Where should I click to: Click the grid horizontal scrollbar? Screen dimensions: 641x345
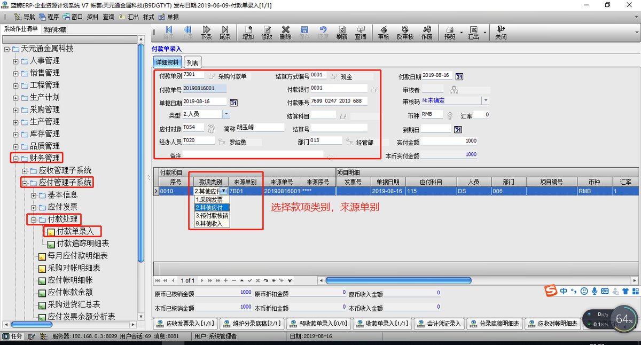[x=398, y=280]
